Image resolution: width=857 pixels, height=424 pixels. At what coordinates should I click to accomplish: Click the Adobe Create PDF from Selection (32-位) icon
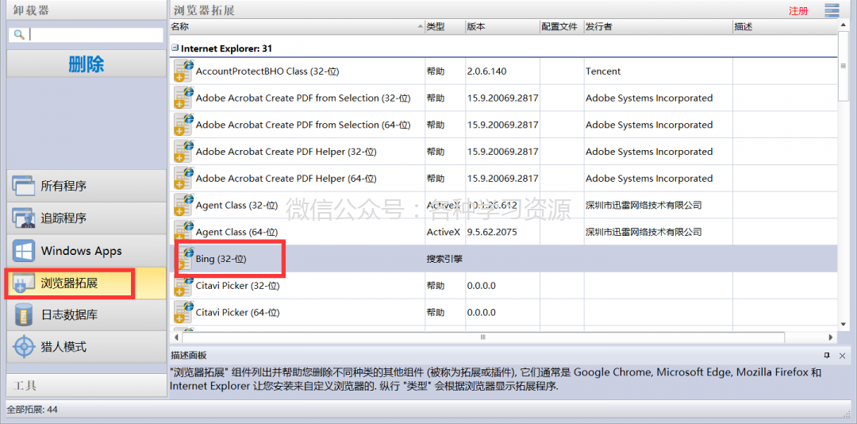coord(183,98)
